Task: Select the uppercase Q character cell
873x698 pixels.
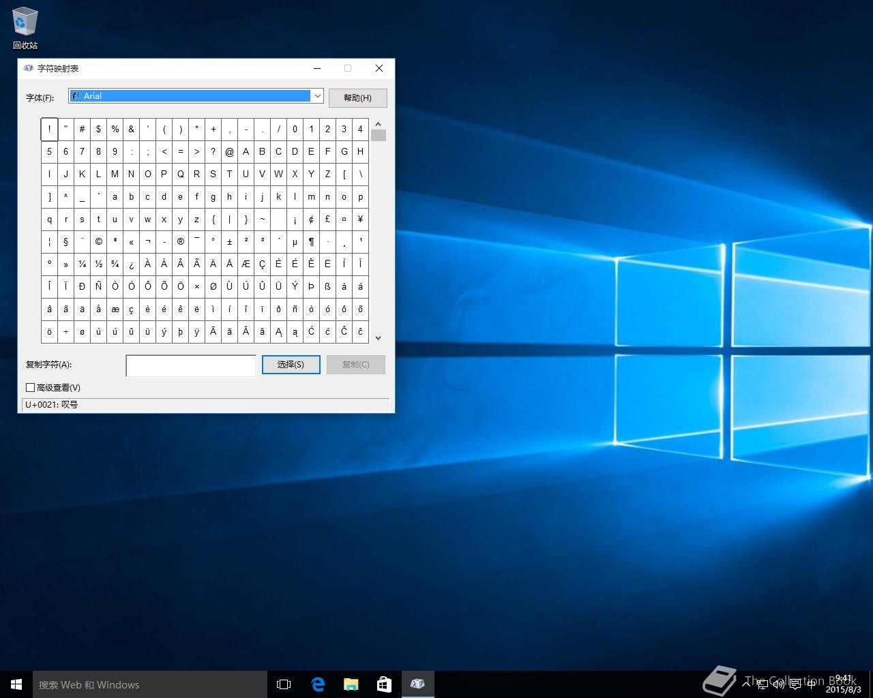Action: [x=180, y=174]
